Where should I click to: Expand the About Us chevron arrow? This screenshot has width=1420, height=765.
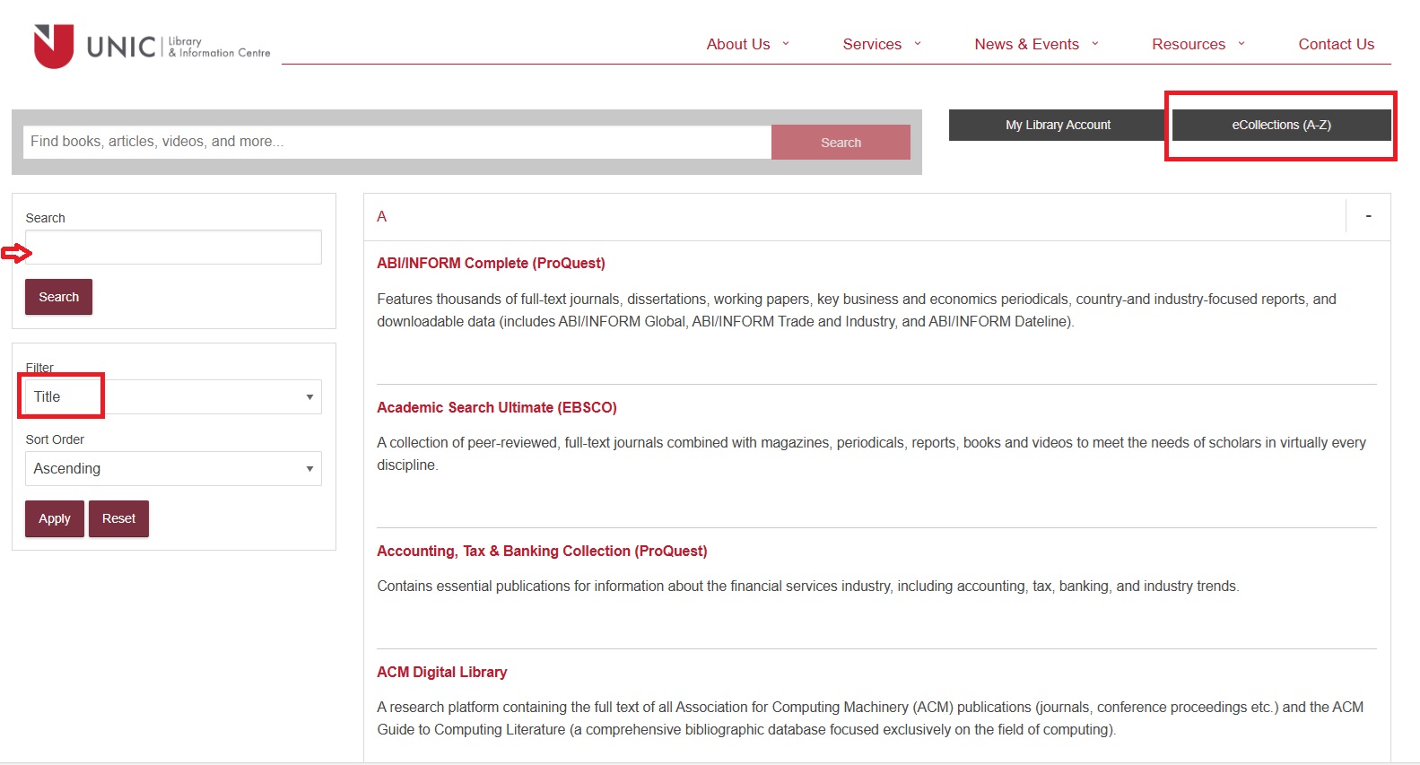(786, 43)
